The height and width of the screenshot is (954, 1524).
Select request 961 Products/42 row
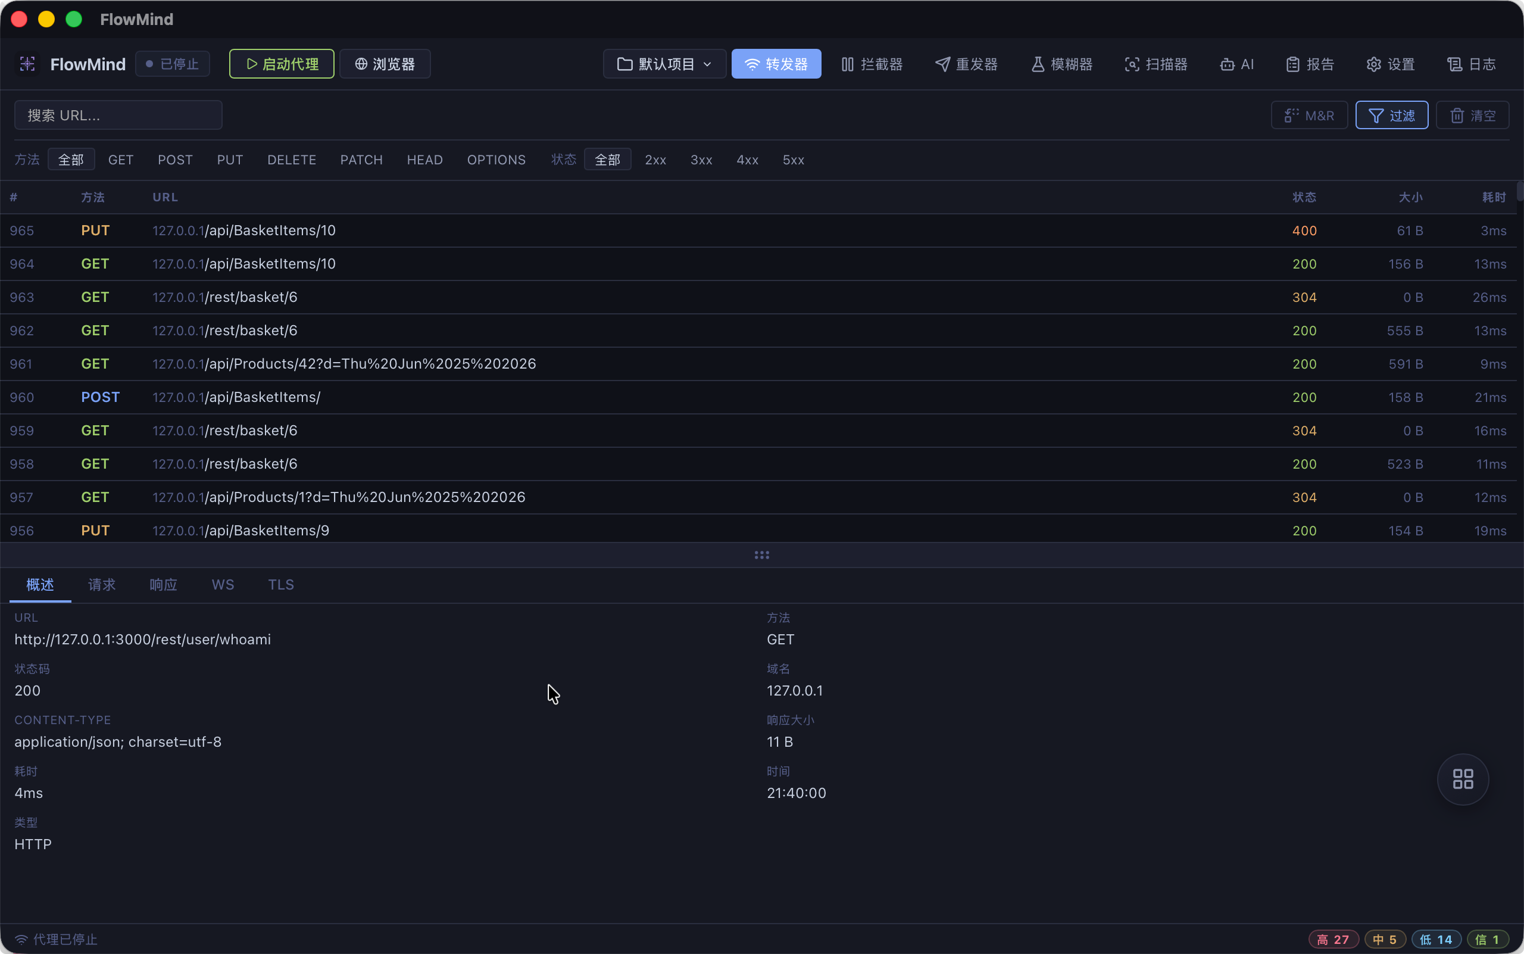point(758,364)
